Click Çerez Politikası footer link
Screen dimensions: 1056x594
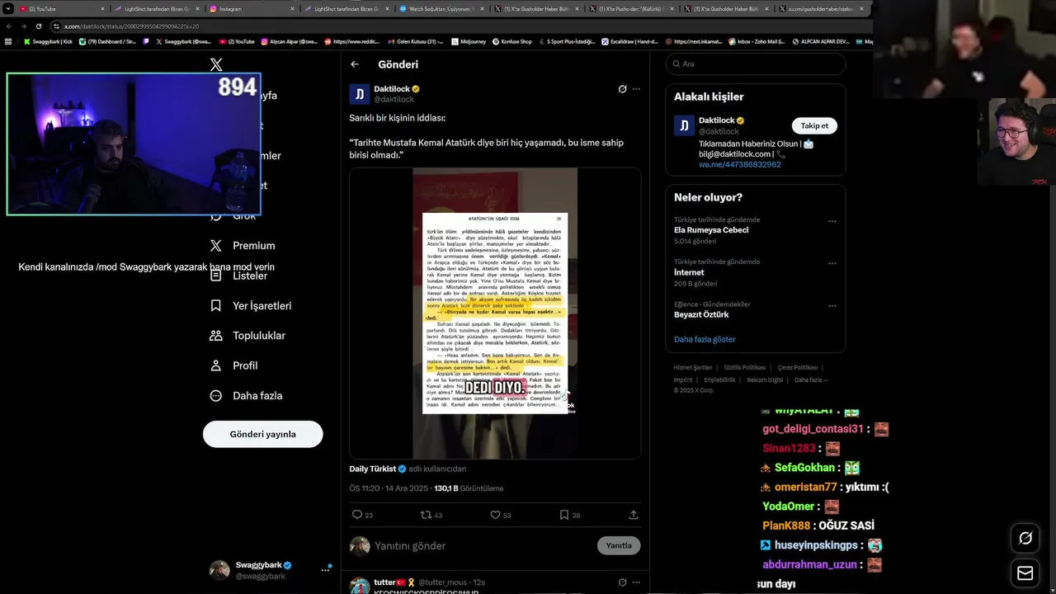(798, 367)
